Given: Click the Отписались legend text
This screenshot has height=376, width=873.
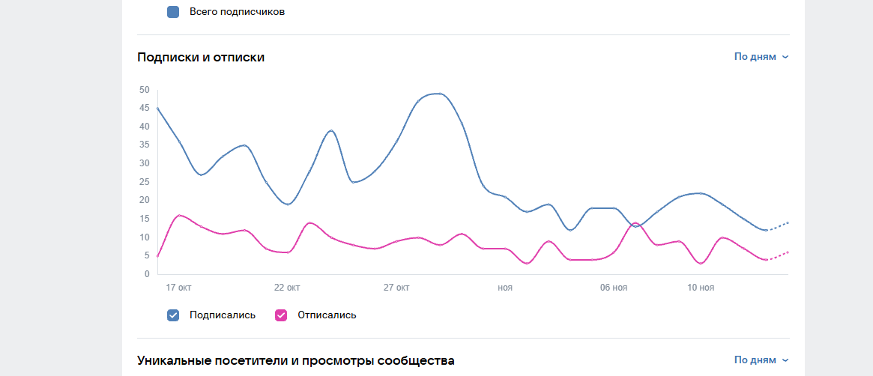Looking at the screenshot, I should 327,315.
